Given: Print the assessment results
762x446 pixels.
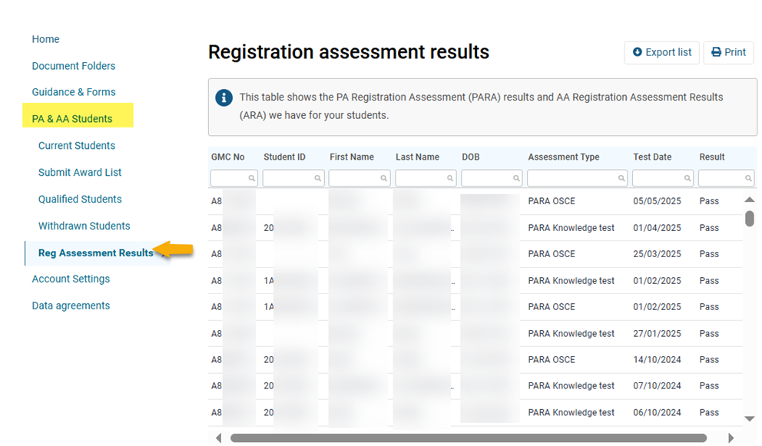Looking at the screenshot, I should pyautogui.click(x=728, y=52).
